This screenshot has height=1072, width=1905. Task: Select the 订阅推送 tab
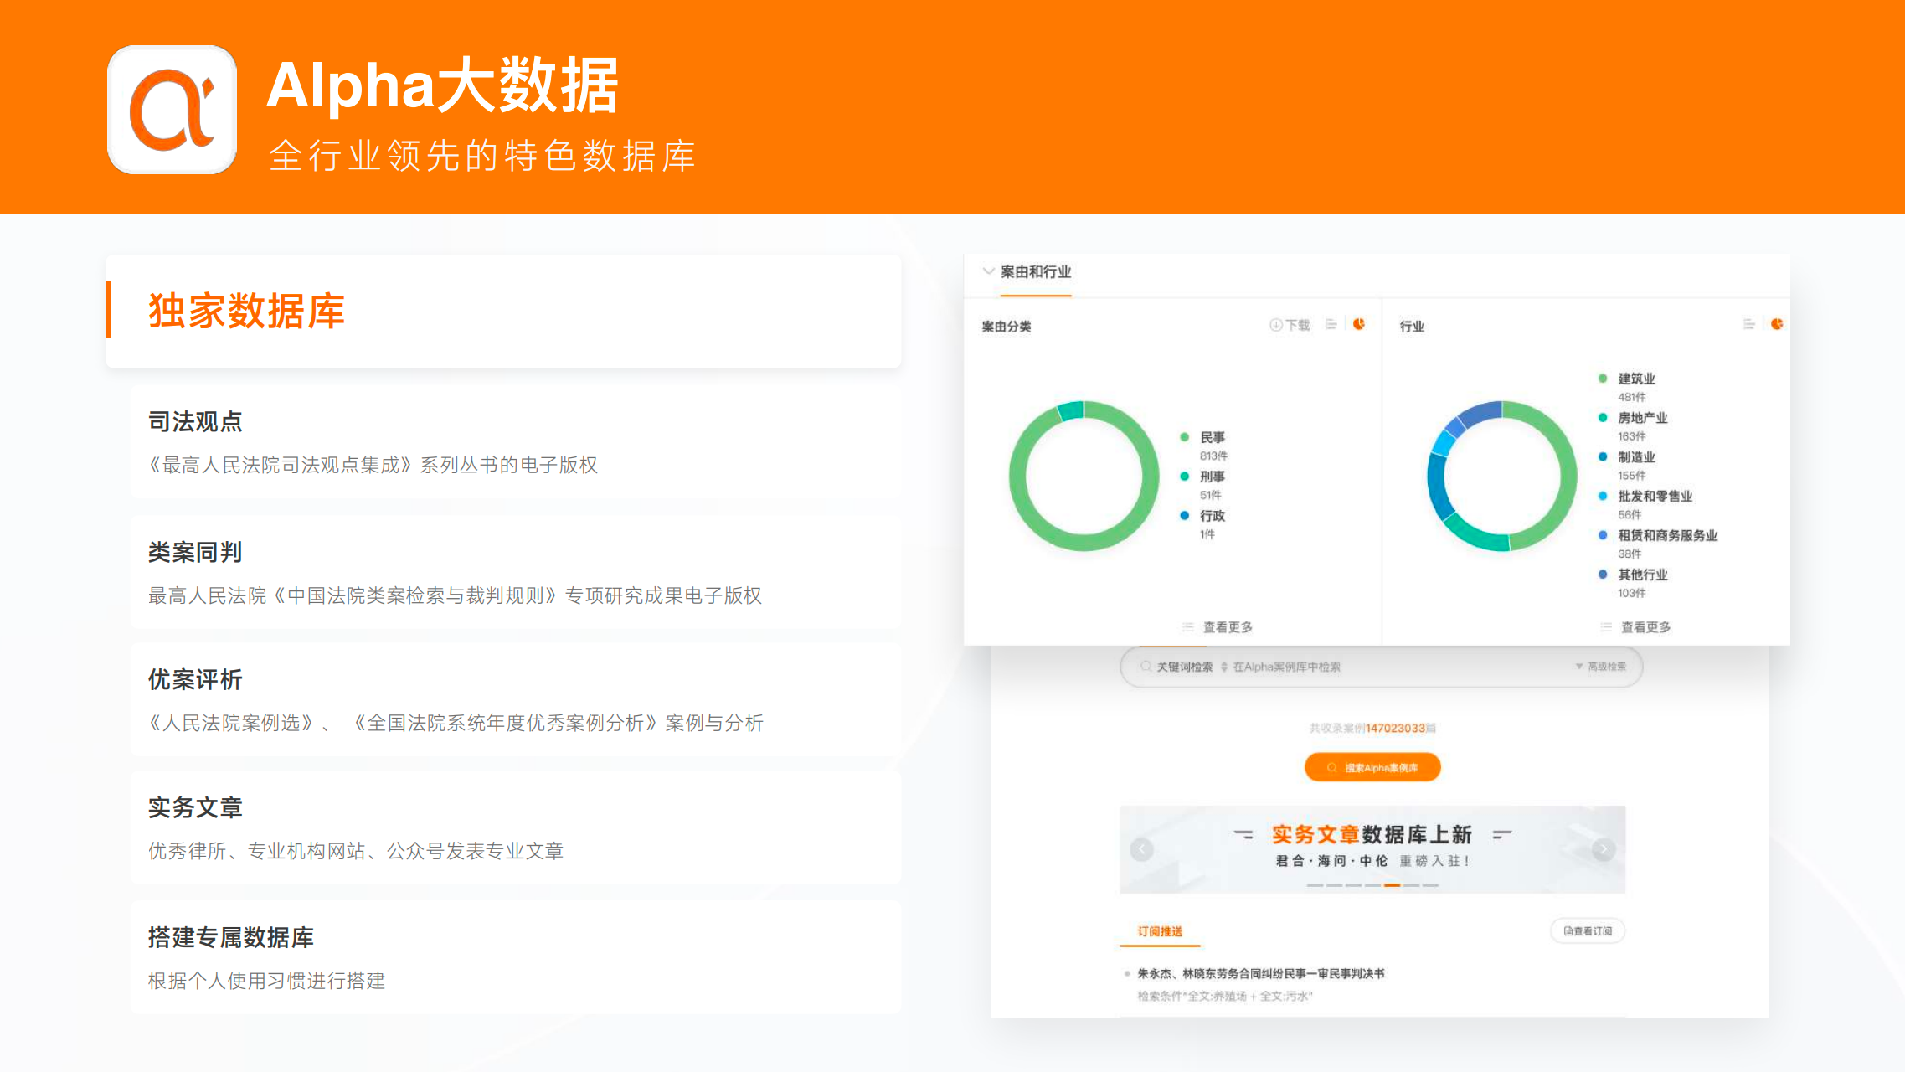point(1160,932)
